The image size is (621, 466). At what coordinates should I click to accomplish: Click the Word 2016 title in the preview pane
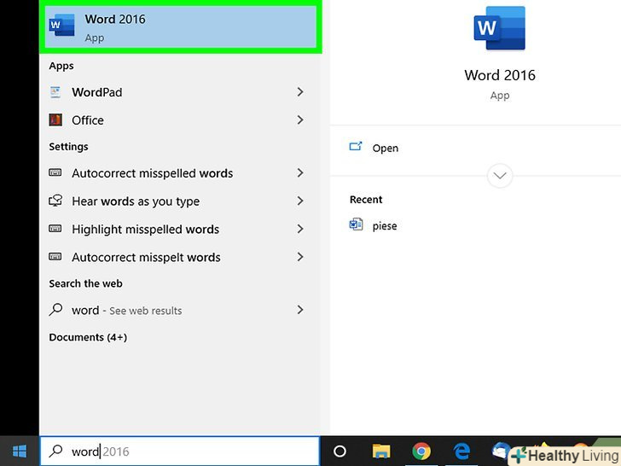coord(499,75)
